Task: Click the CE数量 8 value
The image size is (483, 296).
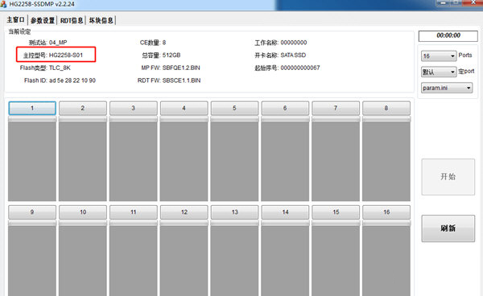Action: 164,43
